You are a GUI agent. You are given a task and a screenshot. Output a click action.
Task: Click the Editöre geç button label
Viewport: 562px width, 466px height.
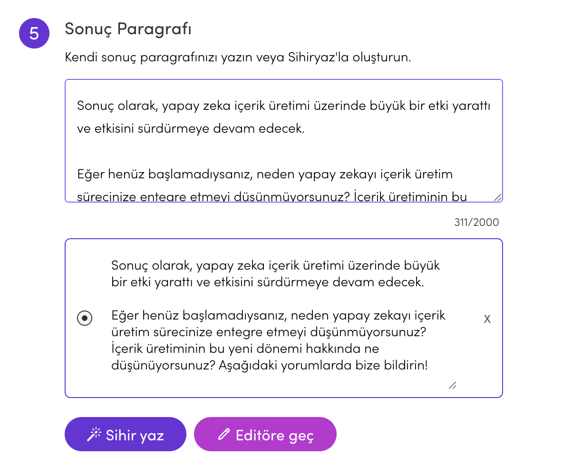click(274, 435)
